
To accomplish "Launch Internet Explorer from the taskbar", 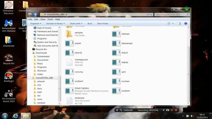I will pyautogui.click(x=15, y=116).
